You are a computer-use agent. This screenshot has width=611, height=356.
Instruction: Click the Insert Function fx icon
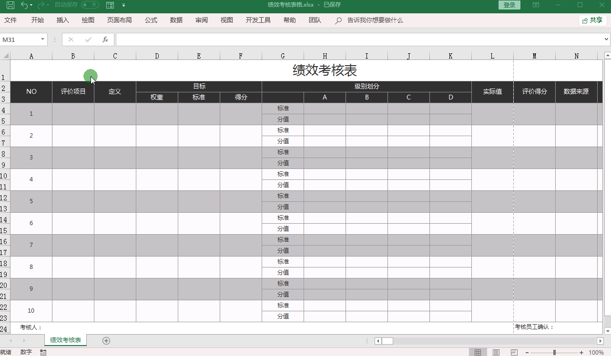(x=105, y=40)
